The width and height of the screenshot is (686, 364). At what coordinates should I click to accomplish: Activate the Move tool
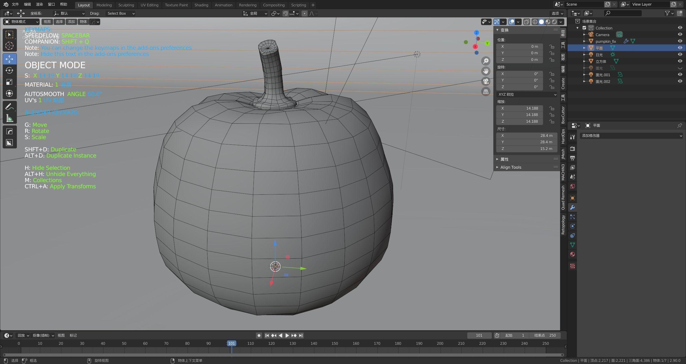9,59
